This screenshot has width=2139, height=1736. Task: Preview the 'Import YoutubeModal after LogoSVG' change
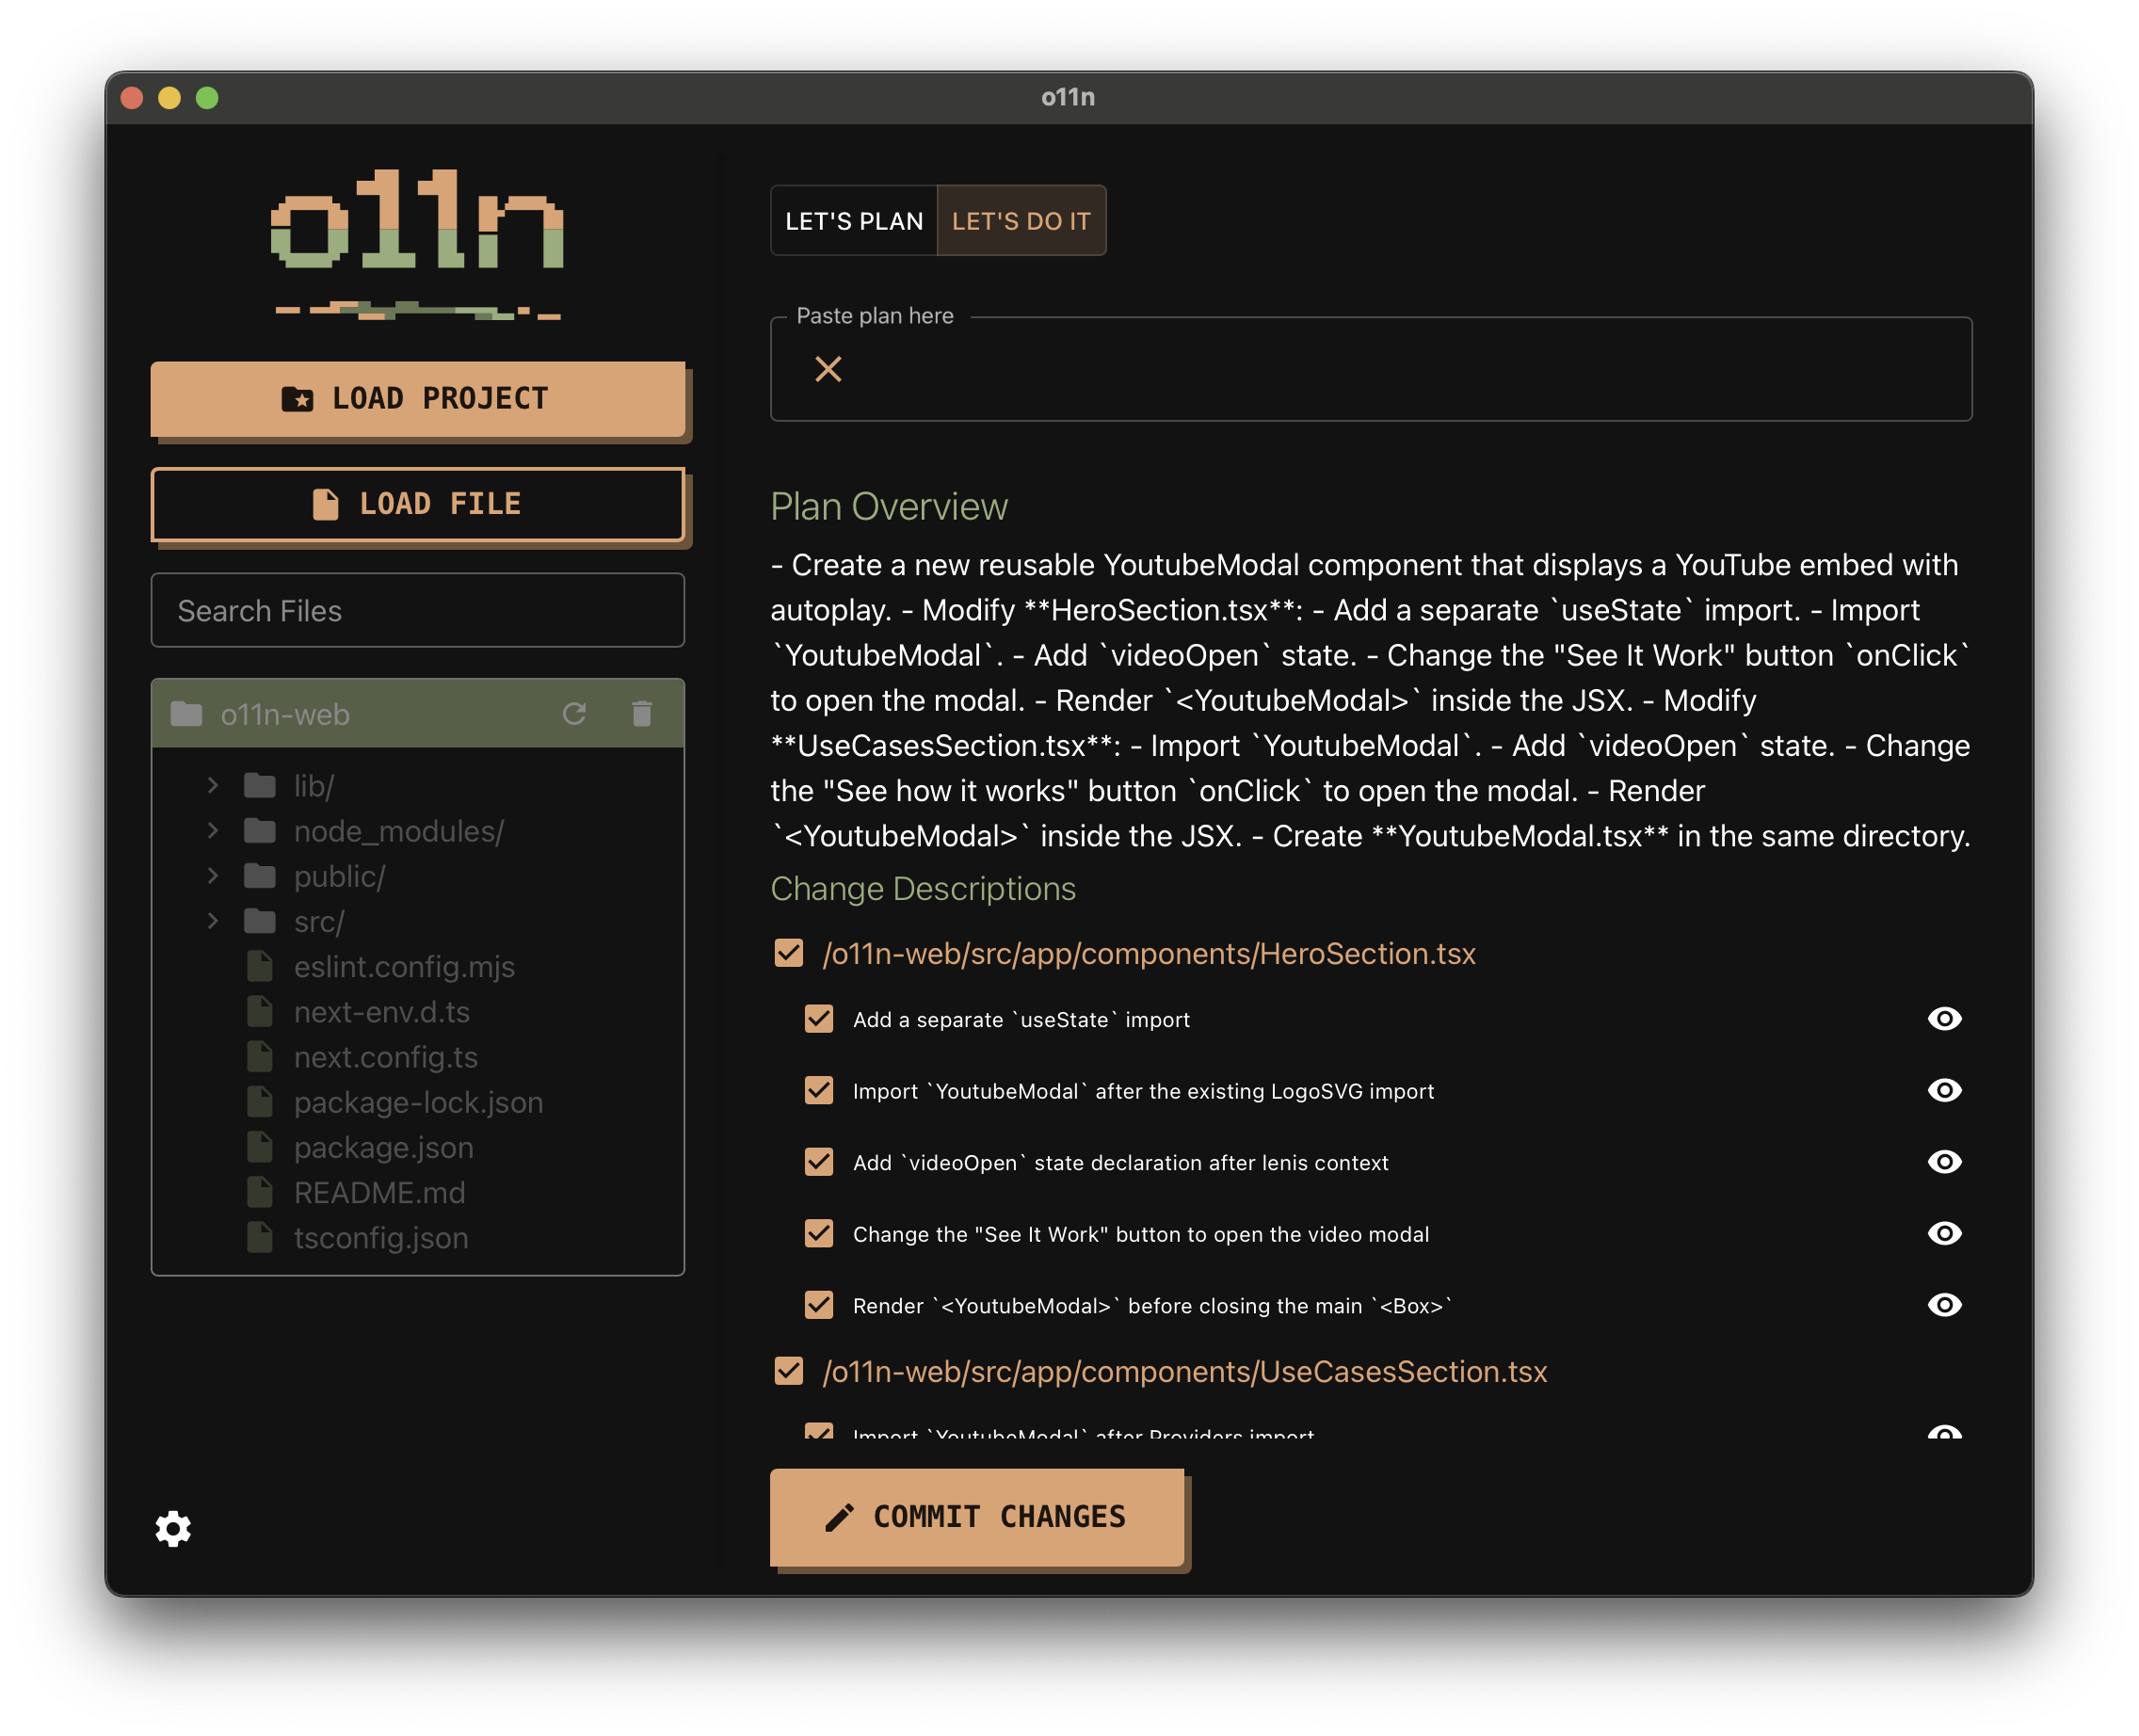pos(1943,1091)
